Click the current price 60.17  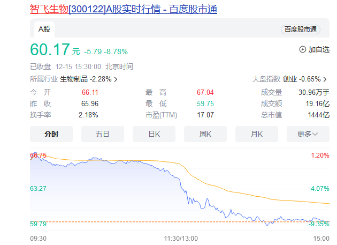(50, 49)
